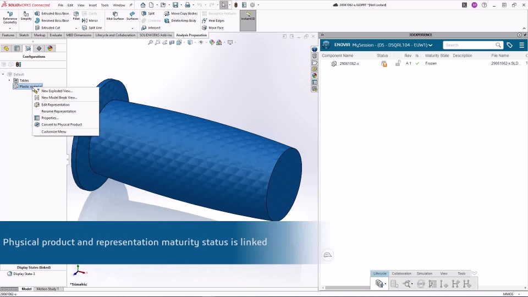528x297 pixels.
Task: Open the DimXpertManager tab icon
Action: 39,48
